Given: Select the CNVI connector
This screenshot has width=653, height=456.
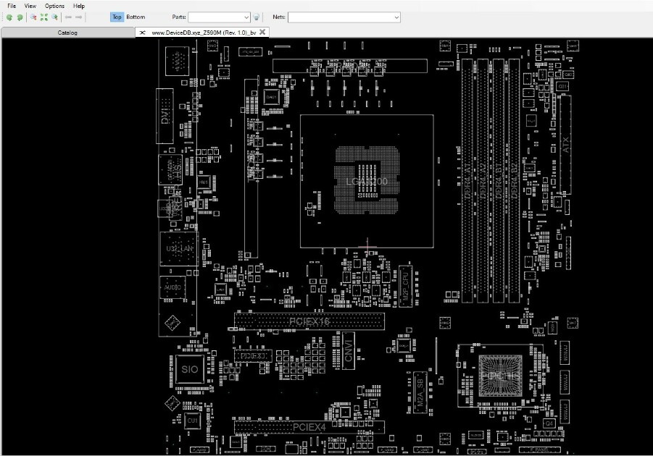Looking at the screenshot, I should (349, 350).
